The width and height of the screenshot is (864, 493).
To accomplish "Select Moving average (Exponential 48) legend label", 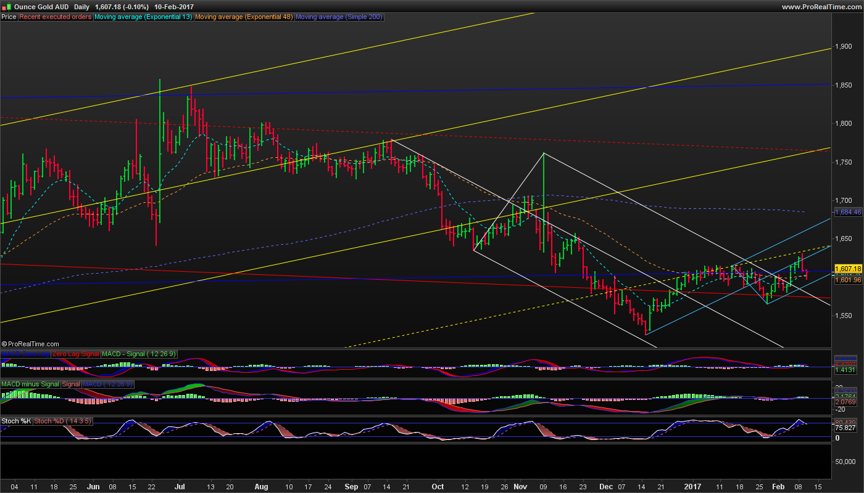I will 244,17.
